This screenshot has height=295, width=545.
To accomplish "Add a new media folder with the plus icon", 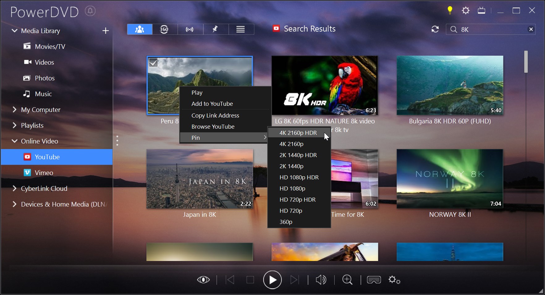I will coord(105,31).
